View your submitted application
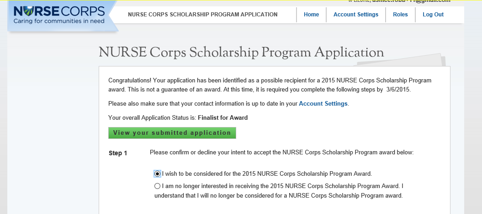 (172, 133)
